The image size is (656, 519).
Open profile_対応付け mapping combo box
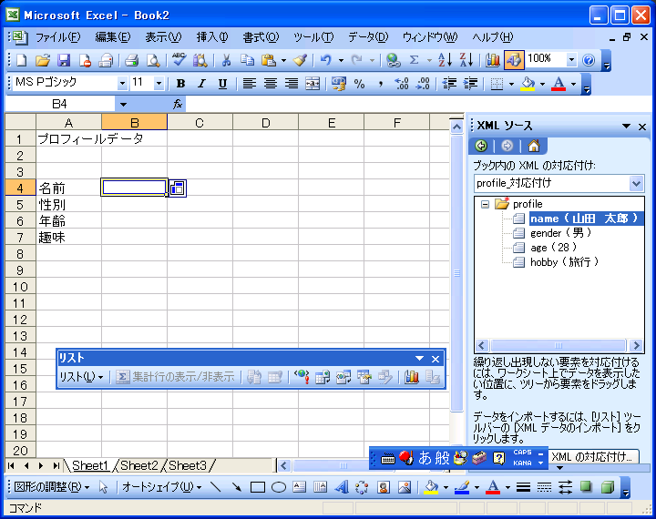(559, 183)
